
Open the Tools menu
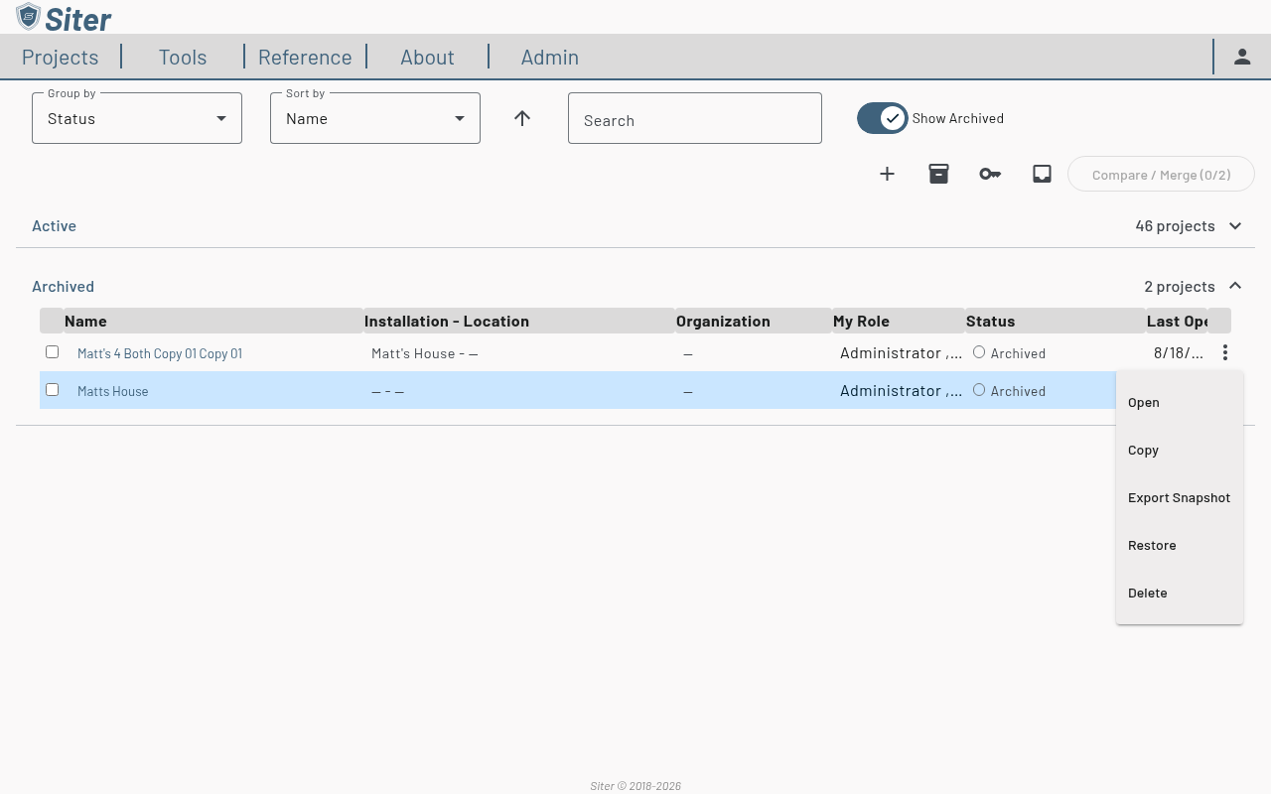[x=183, y=57]
